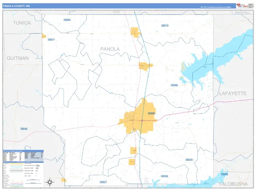This screenshot has height=192, width=256.
Task: Select the ZIP code label 38621
Action: (51, 40)
